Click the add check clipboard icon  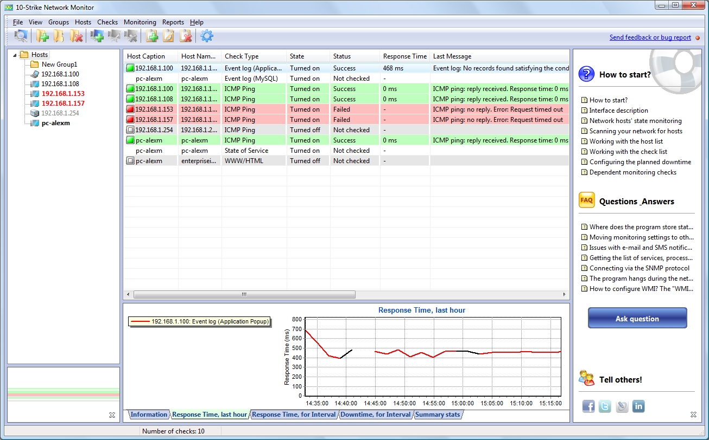click(x=153, y=36)
